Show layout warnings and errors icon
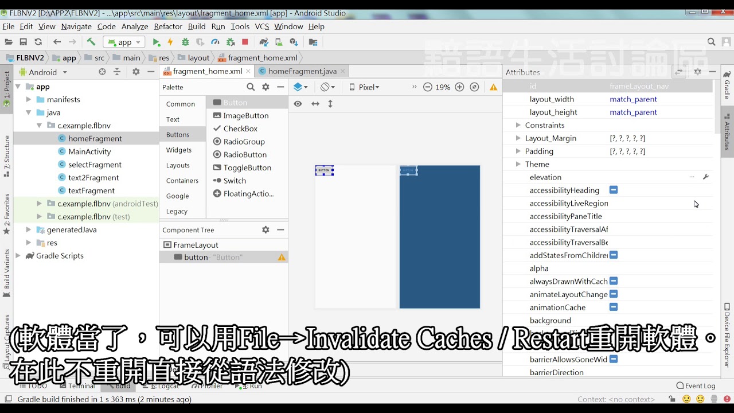This screenshot has height=413, width=734. [x=493, y=87]
